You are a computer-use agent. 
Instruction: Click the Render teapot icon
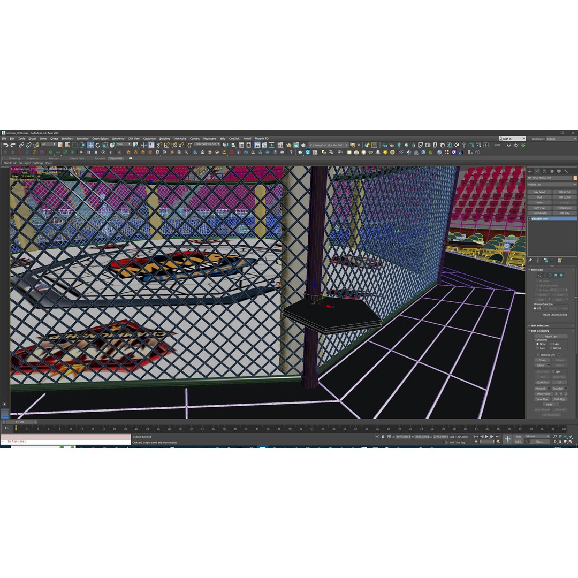(303, 145)
